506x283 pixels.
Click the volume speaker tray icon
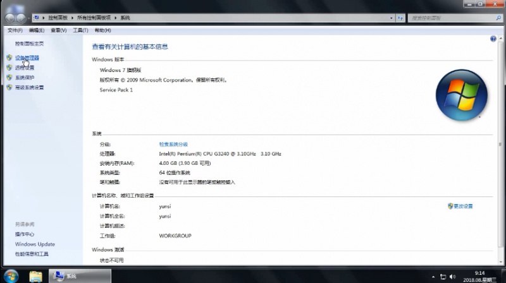(452, 277)
